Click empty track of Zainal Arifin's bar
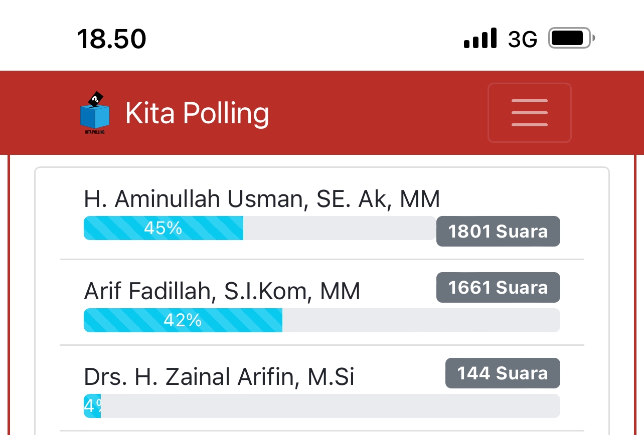Screen dimensions: 644x435 [x=330, y=406]
